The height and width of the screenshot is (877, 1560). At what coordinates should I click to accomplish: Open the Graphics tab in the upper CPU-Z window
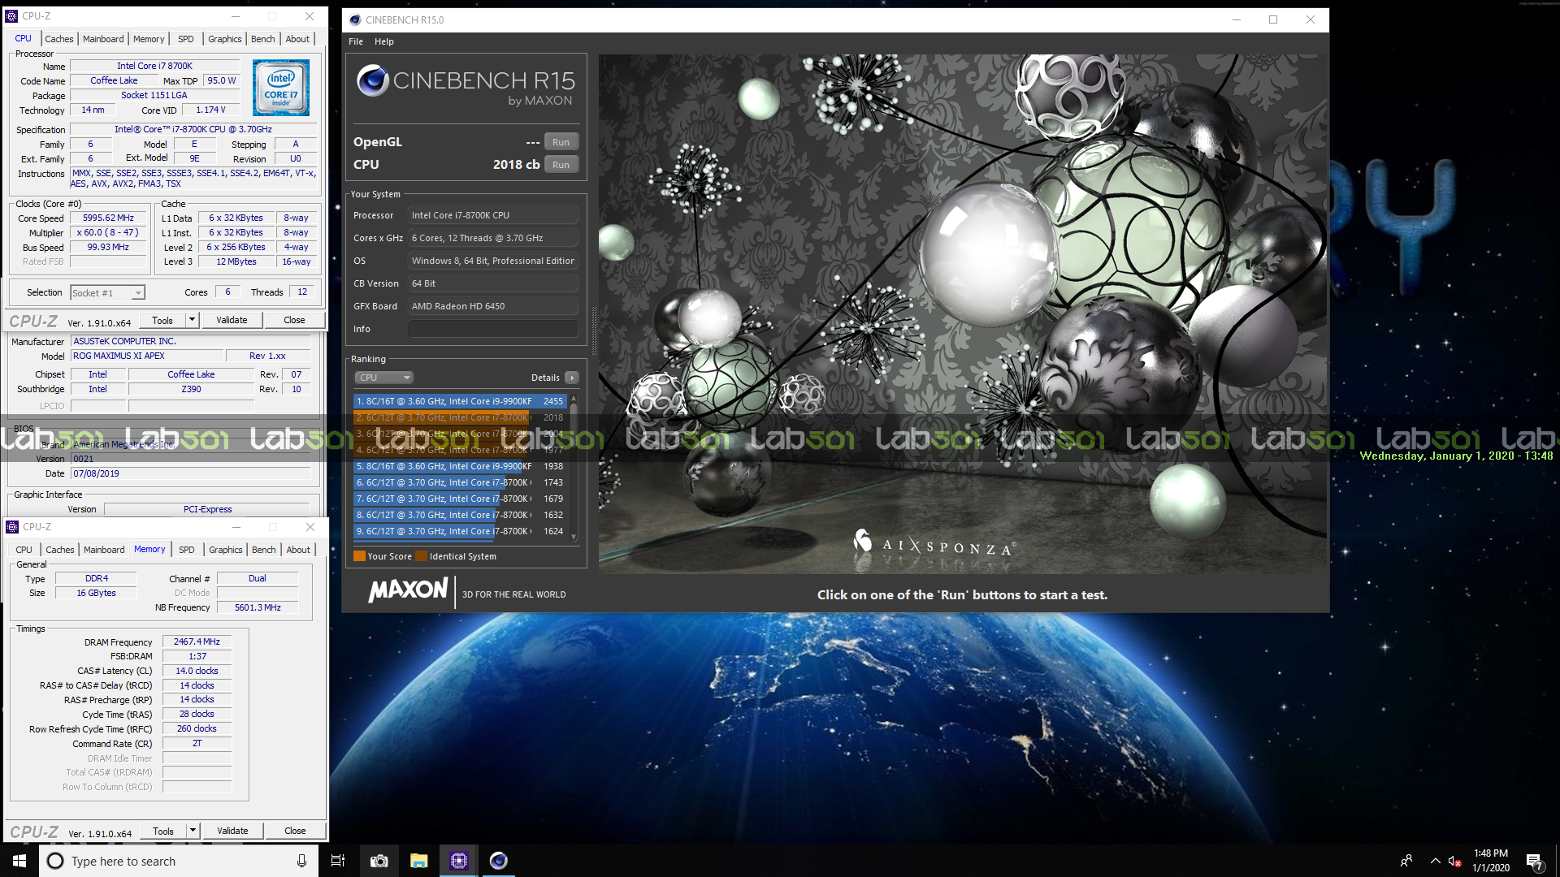(x=225, y=39)
